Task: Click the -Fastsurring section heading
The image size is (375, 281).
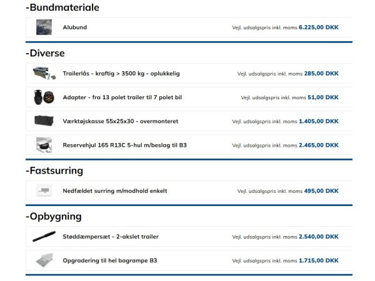Action: coord(54,170)
